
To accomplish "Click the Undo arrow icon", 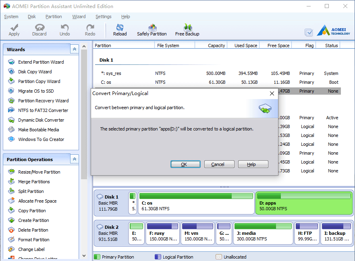I will coord(64,28).
